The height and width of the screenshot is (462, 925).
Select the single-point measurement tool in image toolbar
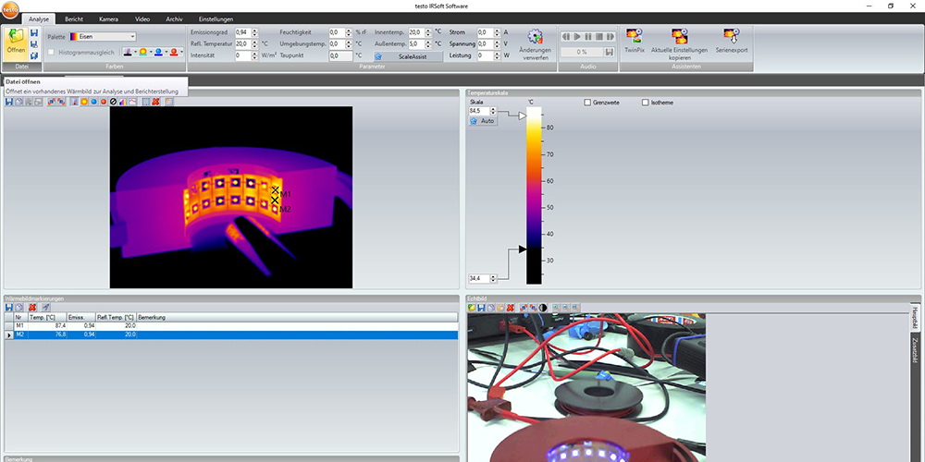coord(74,102)
